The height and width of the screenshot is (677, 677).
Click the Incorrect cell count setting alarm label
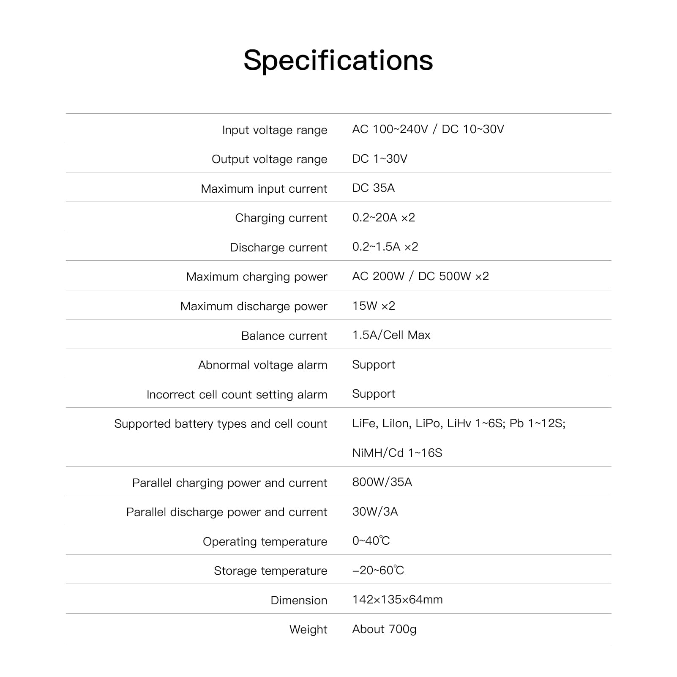(x=237, y=394)
